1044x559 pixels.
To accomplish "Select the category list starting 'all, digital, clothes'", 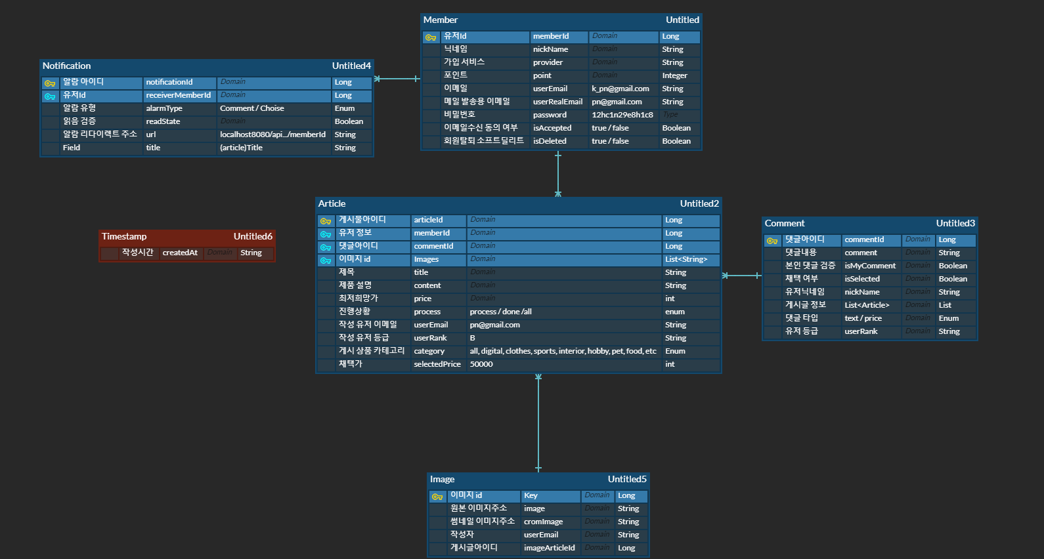I will 565,351.
